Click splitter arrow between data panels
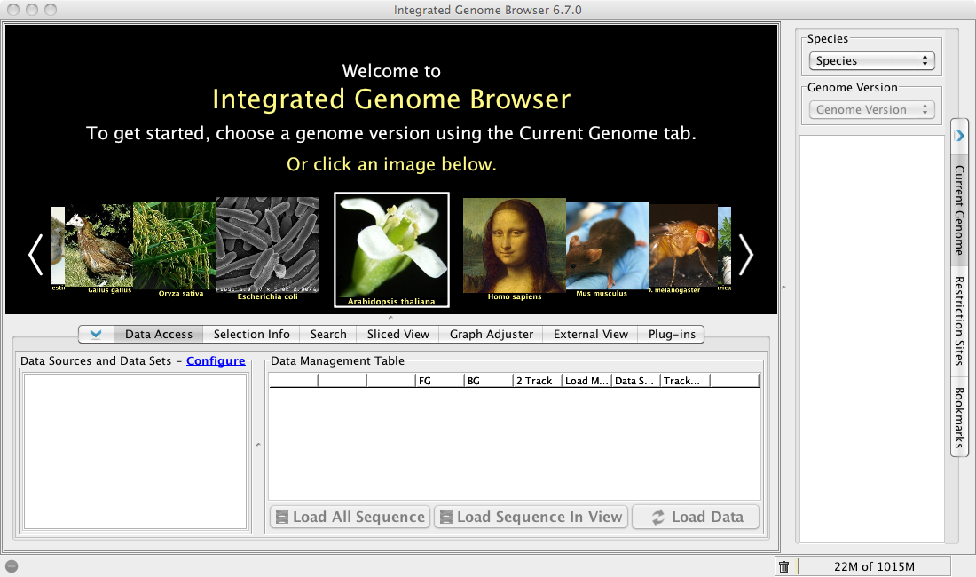Image resolution: width=976 pixels, height=577 pixels. pyautogui.click(x=258, y=445)
